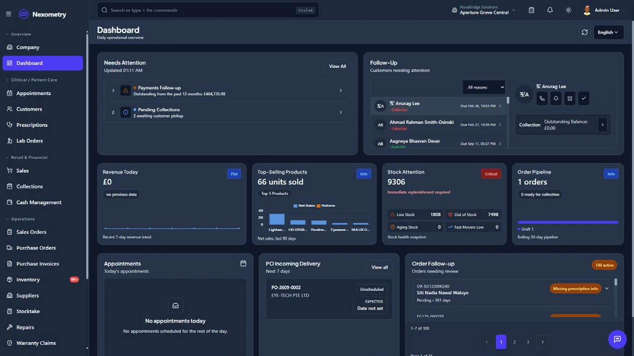The height and width of the screenshot is (356, 634).
Task: Open the Low Stock 1808 tile
Action: [415, 215]
